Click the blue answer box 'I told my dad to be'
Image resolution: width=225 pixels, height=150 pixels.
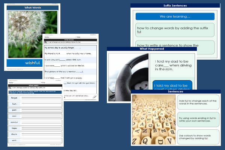click(x=172, y=85)
